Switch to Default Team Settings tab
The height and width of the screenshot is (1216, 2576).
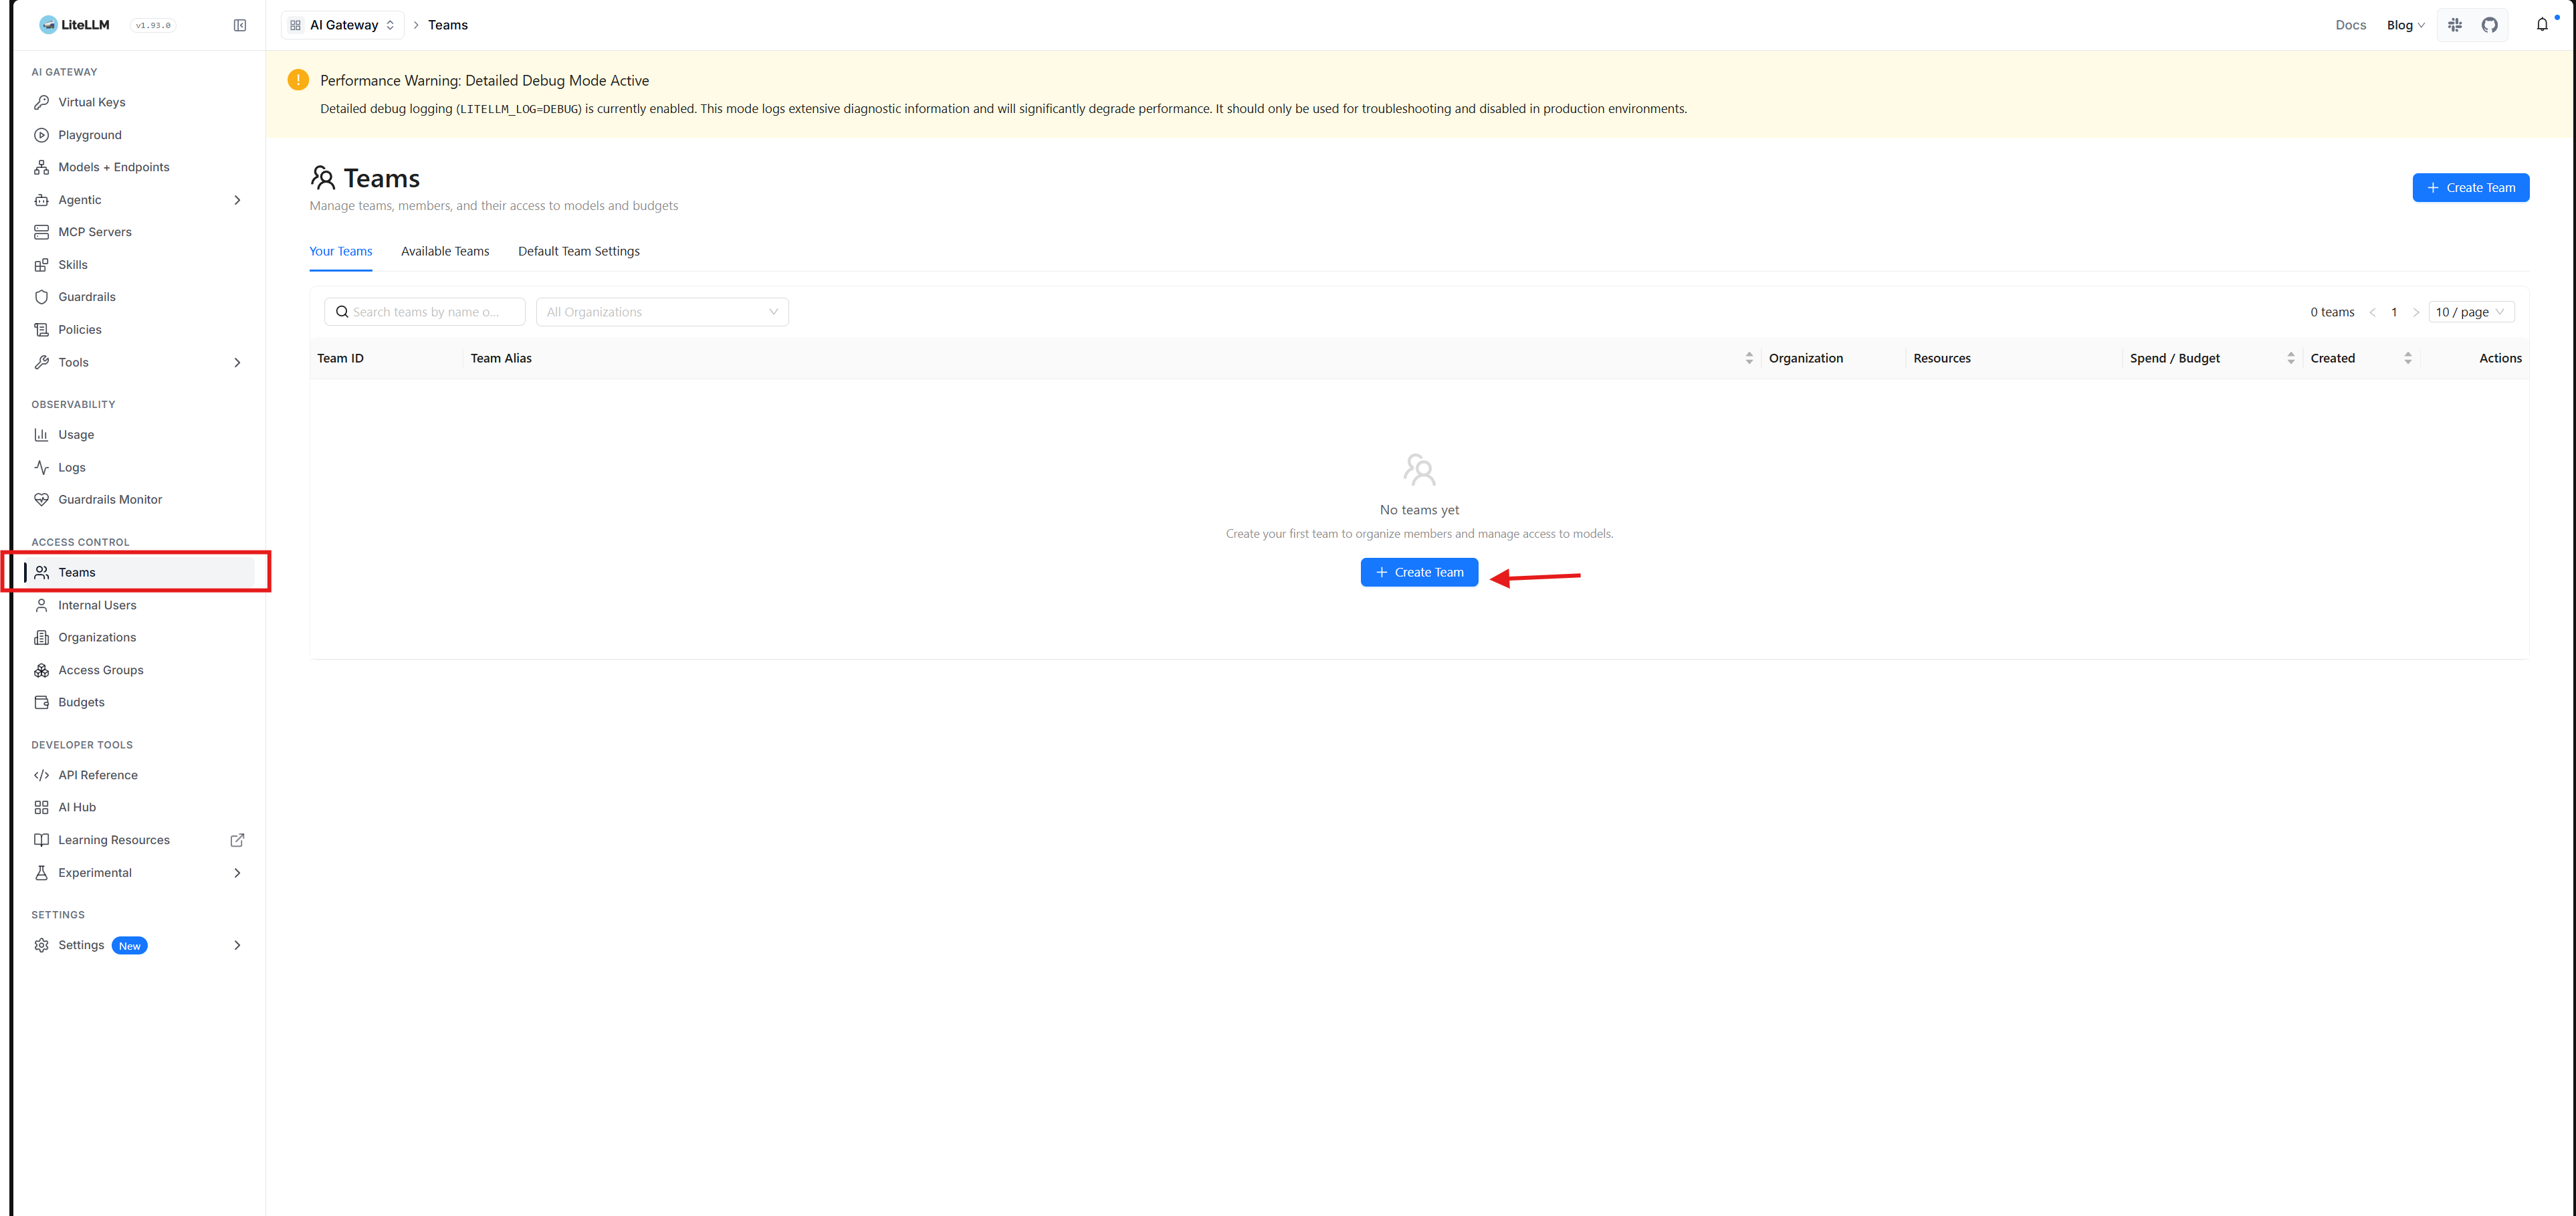click(x=579, y=251)
